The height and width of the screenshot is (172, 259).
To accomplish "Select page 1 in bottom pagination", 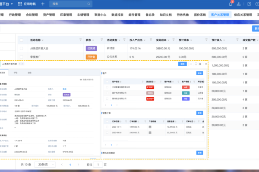I will click(x=70, y=165).
